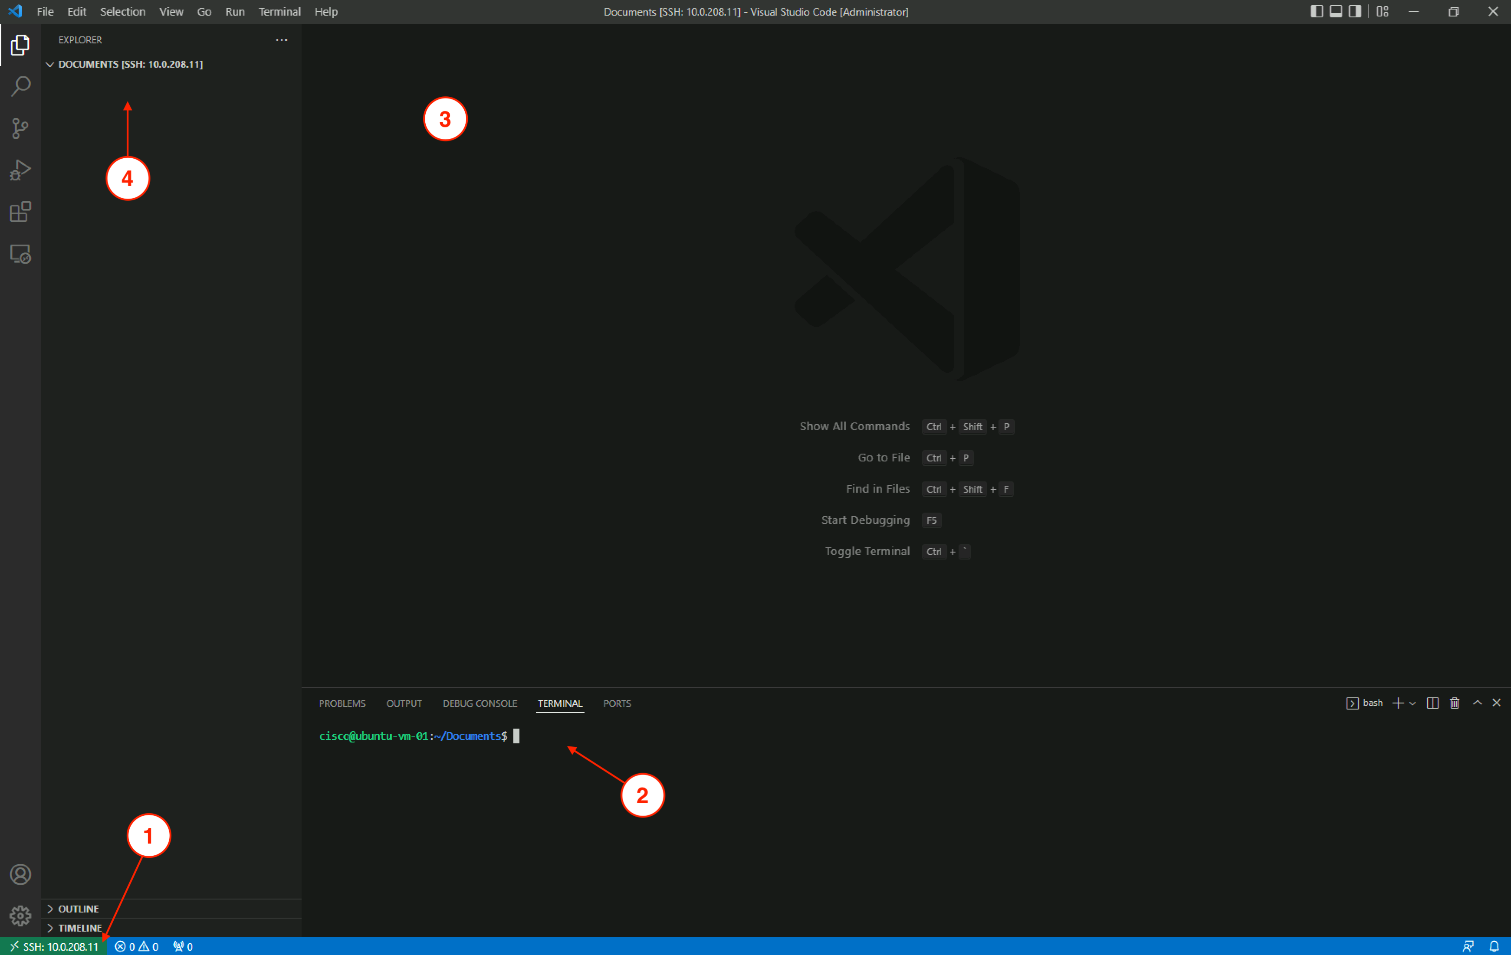The height and width of the screenshot is (955, 1511).
Task: Toggle secondary side bar layout icon
Action: coord(1355,11)
